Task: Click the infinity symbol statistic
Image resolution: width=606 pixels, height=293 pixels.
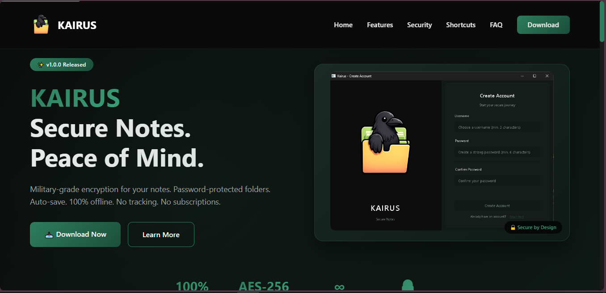Action: tap(340, 286)
